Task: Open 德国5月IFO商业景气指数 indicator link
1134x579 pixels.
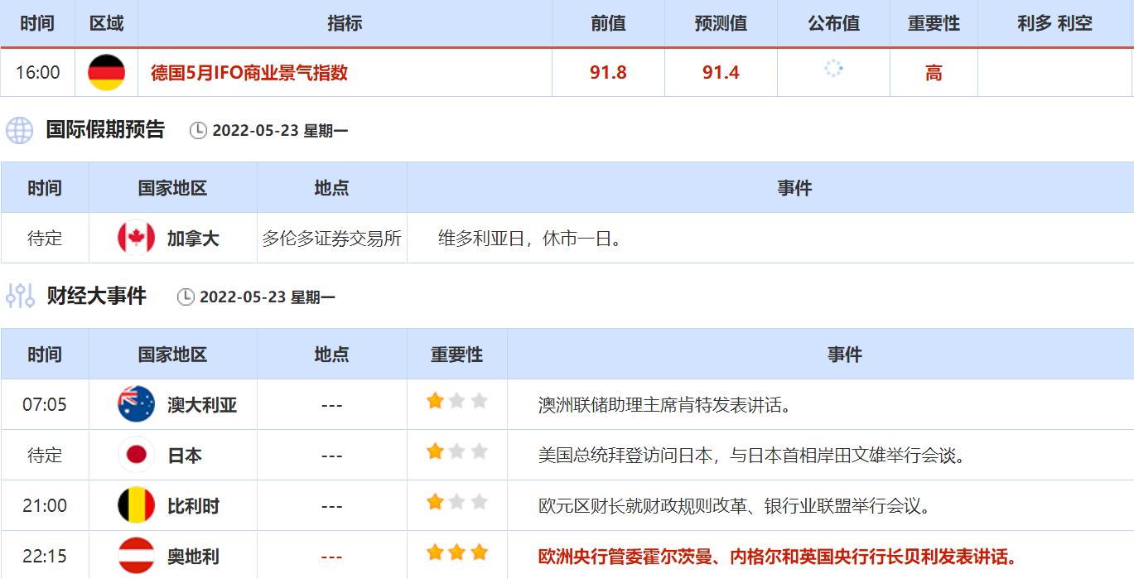Action: coord(249,73)
